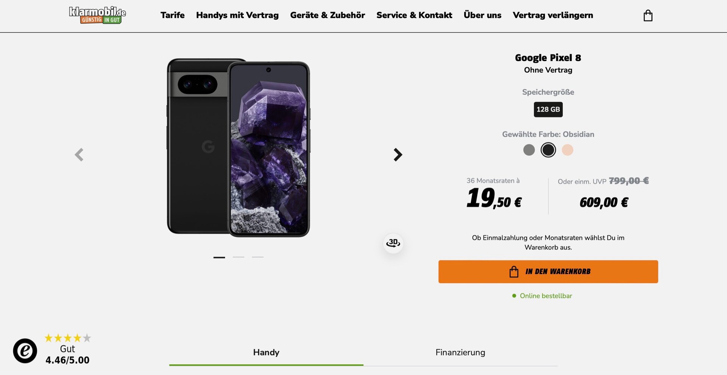Select the 128 GB storage option
This screenshot has width=727, height=375.
(x=548, y=109)
